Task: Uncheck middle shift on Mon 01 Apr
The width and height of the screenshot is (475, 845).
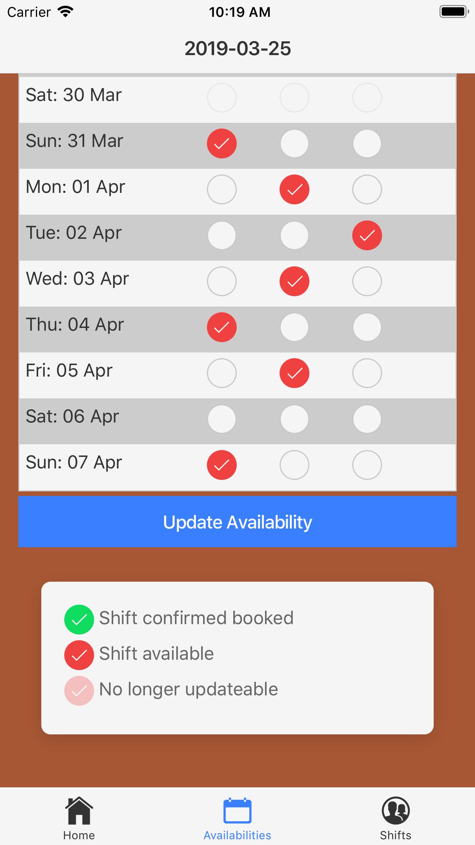Action: coord(294,189)
